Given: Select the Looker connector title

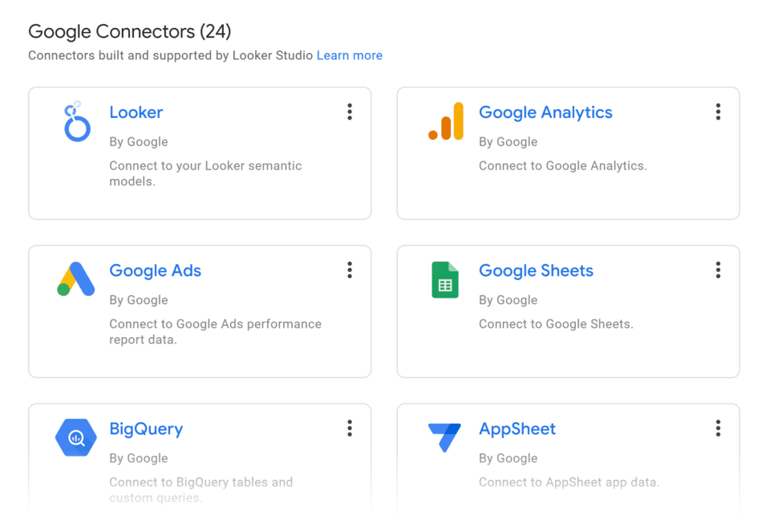Looking at the screenshot, I should click(136, 112).
